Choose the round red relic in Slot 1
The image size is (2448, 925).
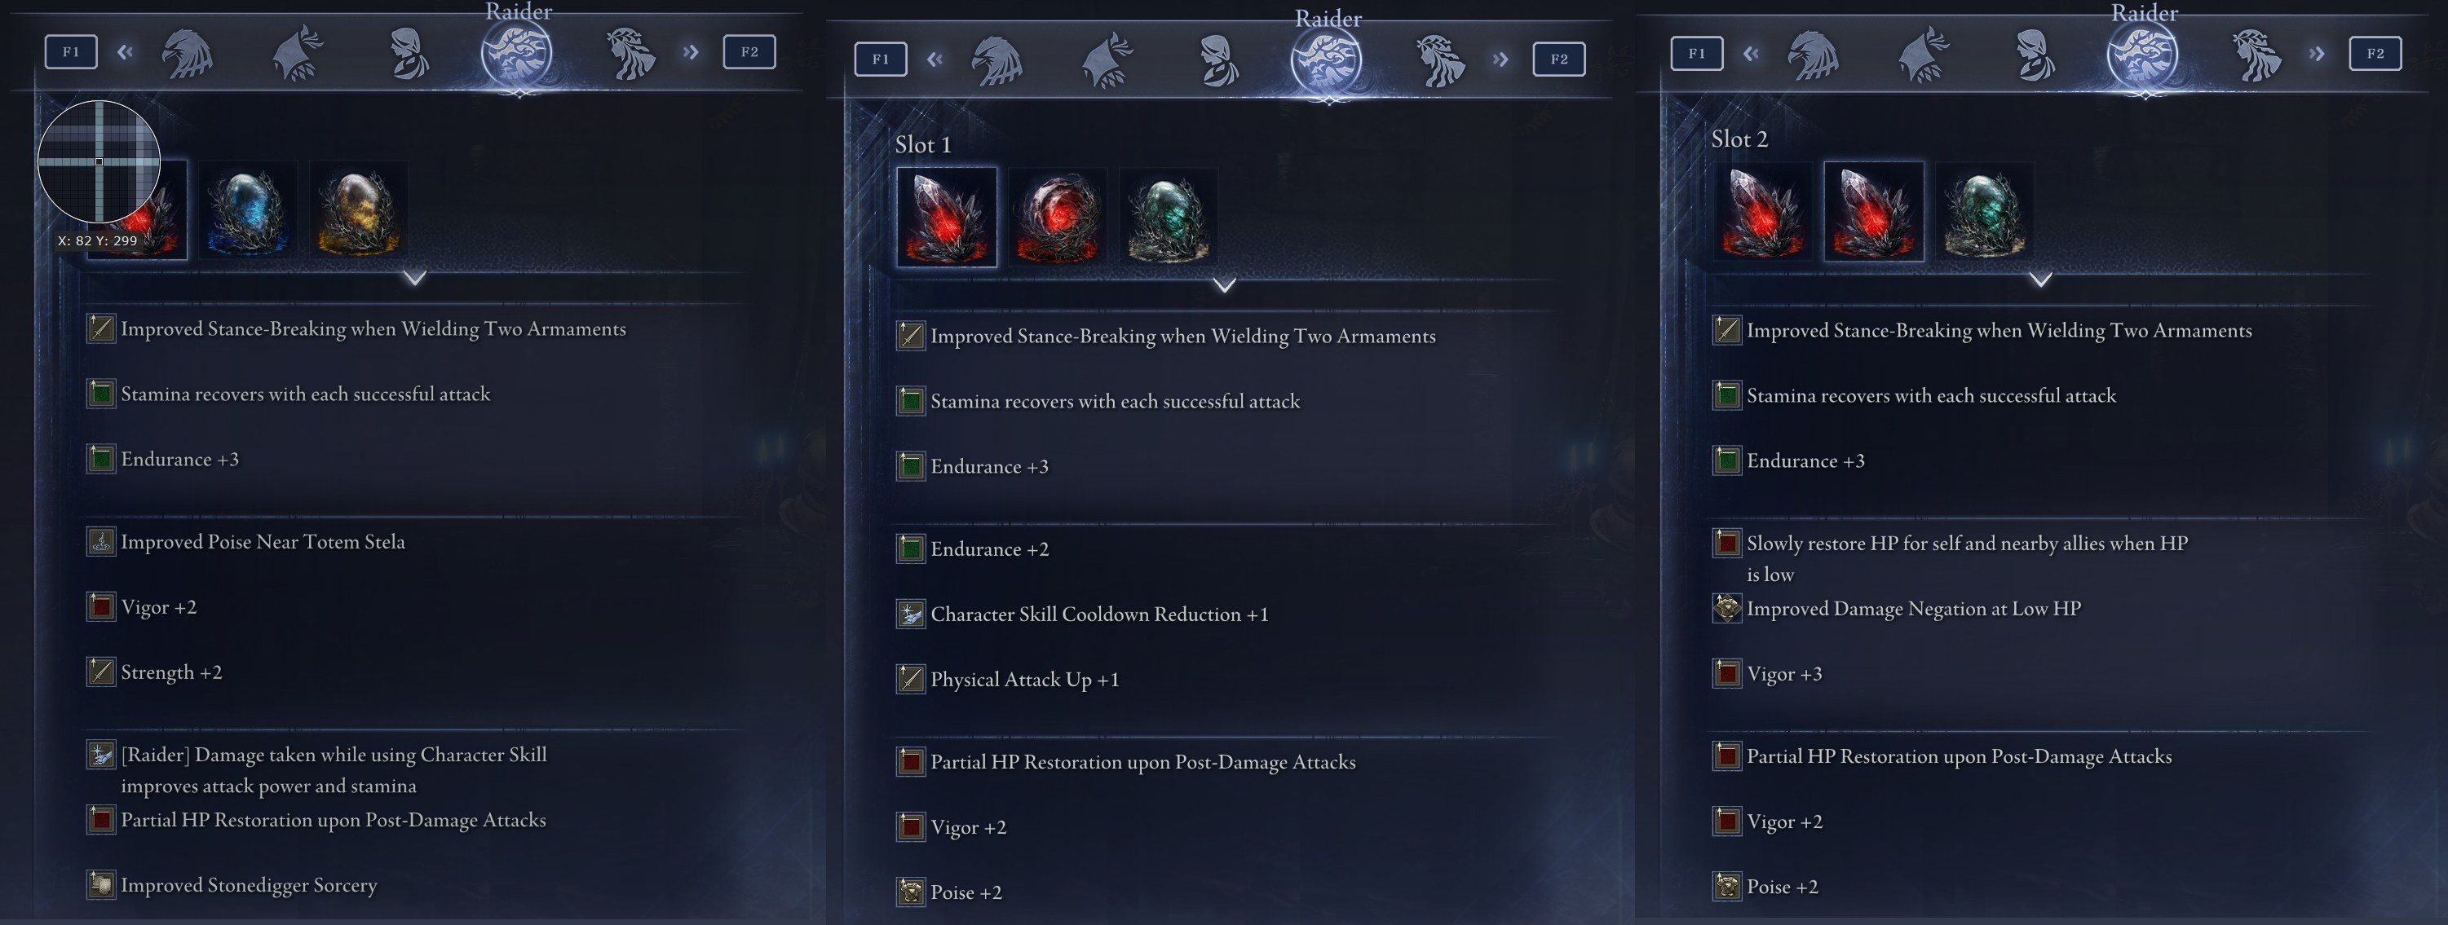coord(1058,218)
